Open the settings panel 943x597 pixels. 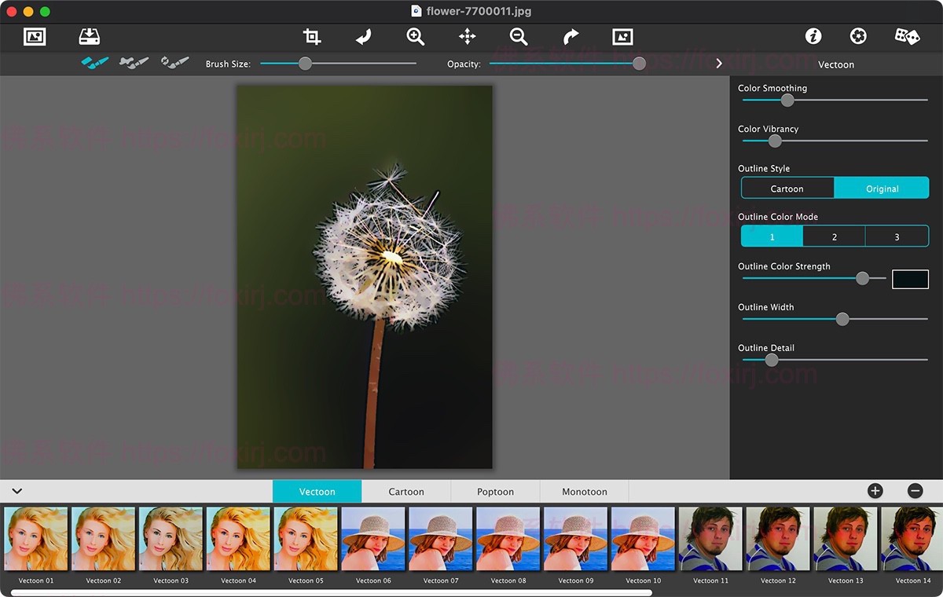(x=857, y=36)
